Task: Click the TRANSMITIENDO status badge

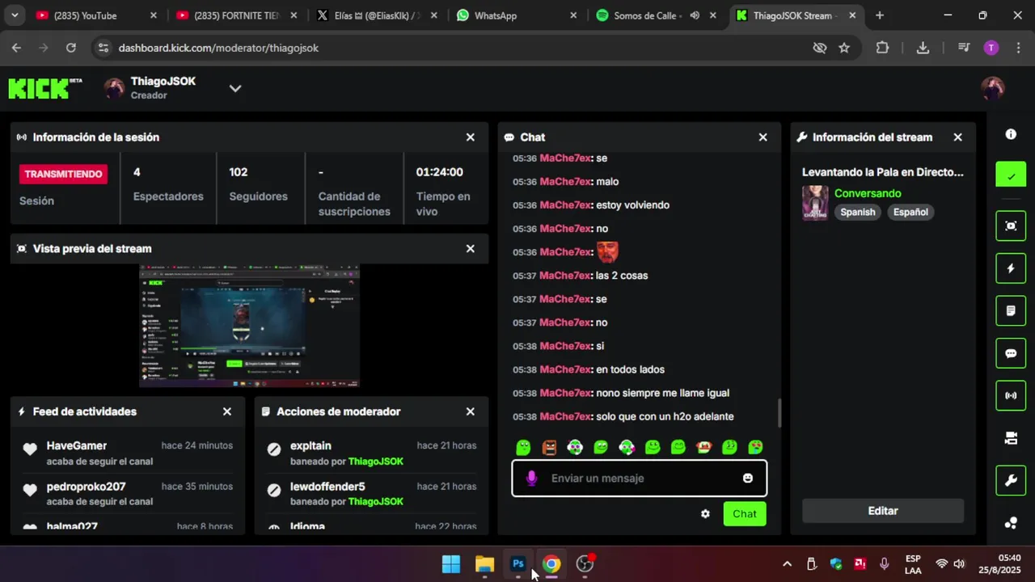Action: 64,174
